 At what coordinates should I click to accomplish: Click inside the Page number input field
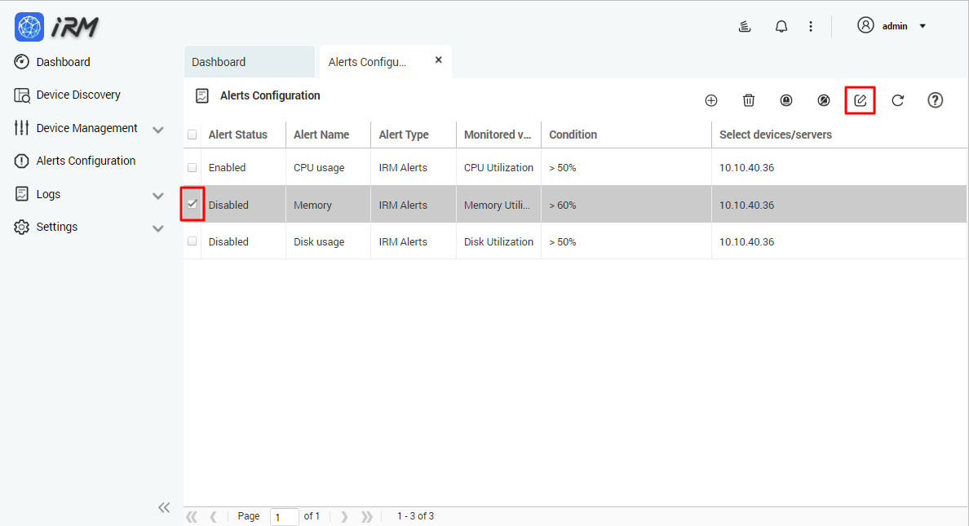tap(284, 516)
